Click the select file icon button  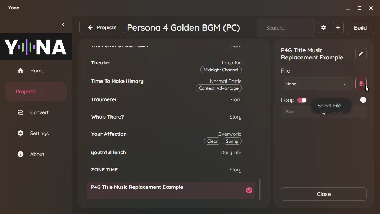pyautogui.click(x=361, y=84)
